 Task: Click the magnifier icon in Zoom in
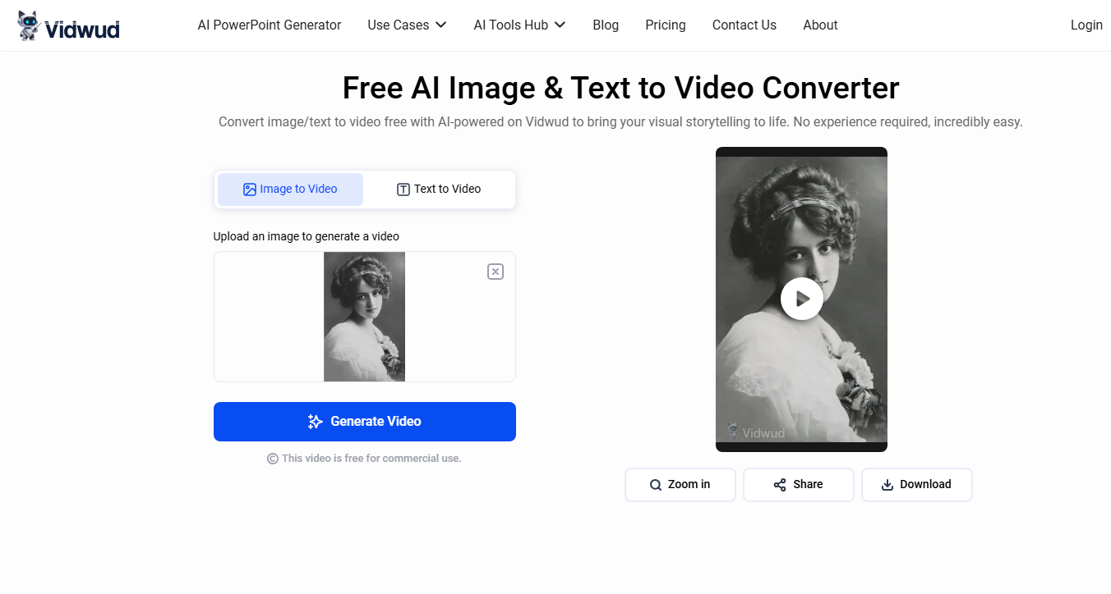[656, 485]
